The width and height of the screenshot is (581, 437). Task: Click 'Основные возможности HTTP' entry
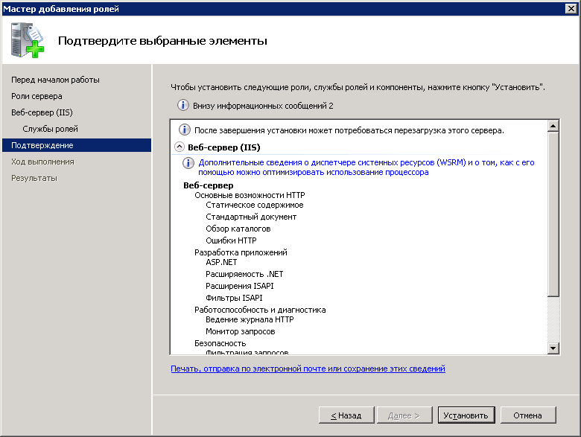250,195
